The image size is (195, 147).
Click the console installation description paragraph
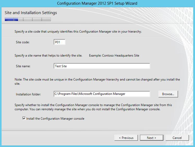[x=93, y=107]
